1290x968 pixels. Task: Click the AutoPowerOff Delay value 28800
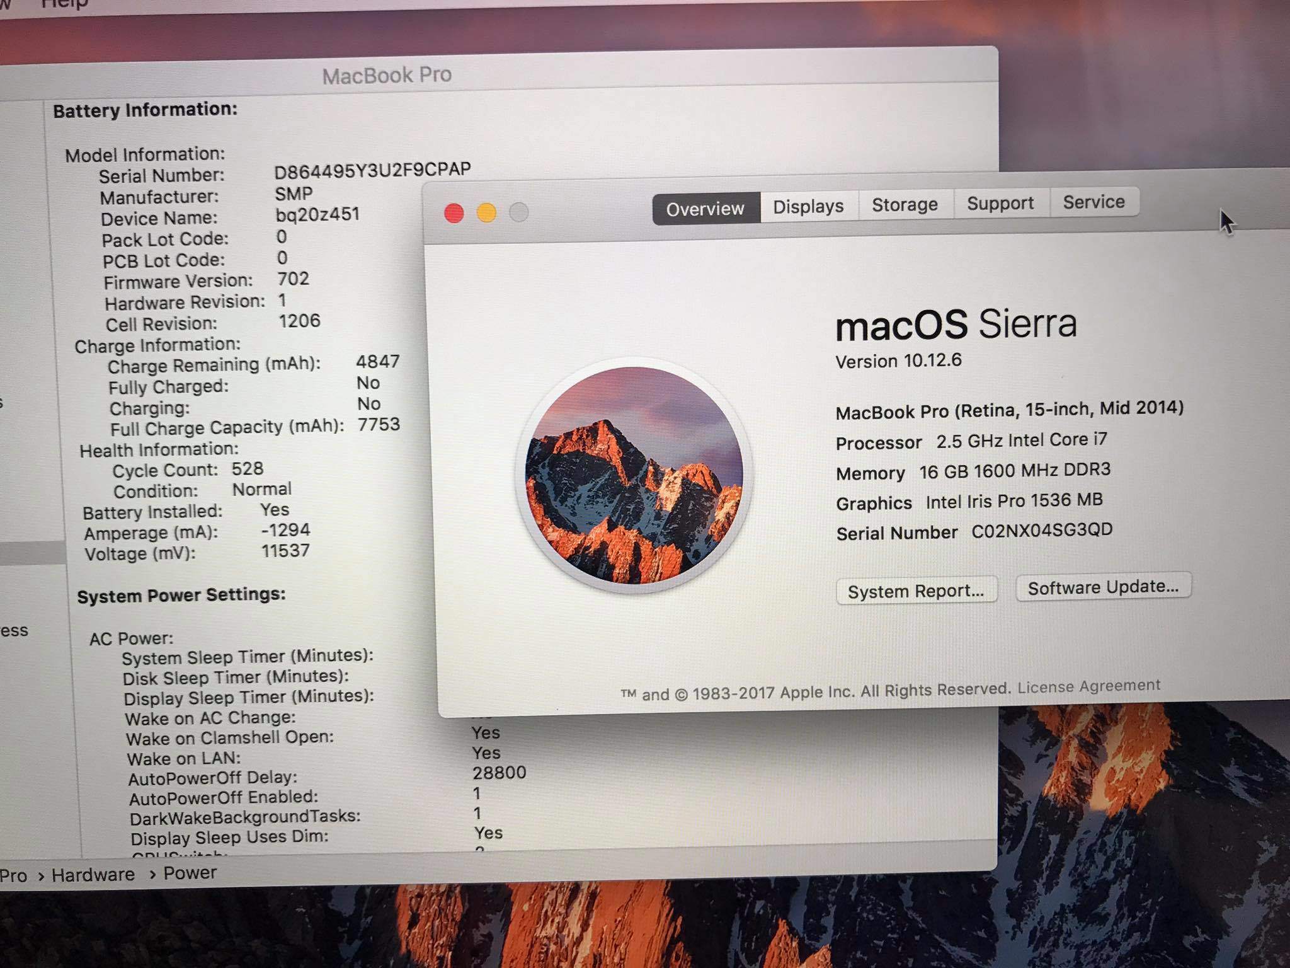coord(499,773)
